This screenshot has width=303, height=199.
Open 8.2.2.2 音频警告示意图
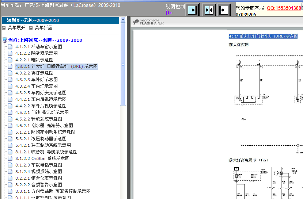pos(39,184)
